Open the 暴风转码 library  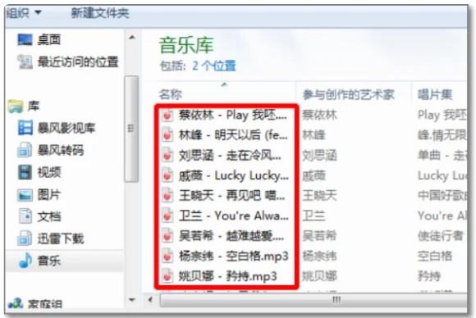(61, 150)
